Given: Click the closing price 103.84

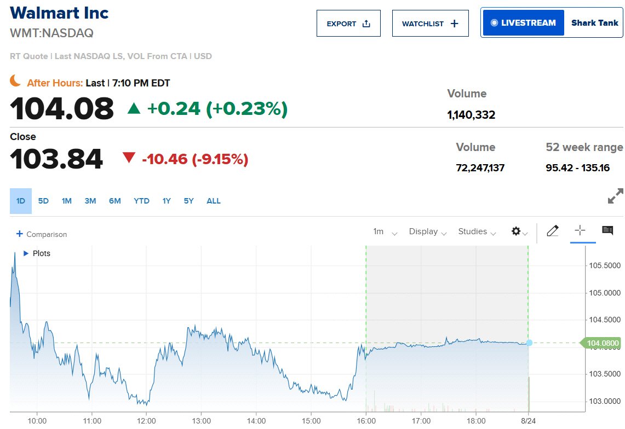Looking at the screenshot, I should point(56,159).
